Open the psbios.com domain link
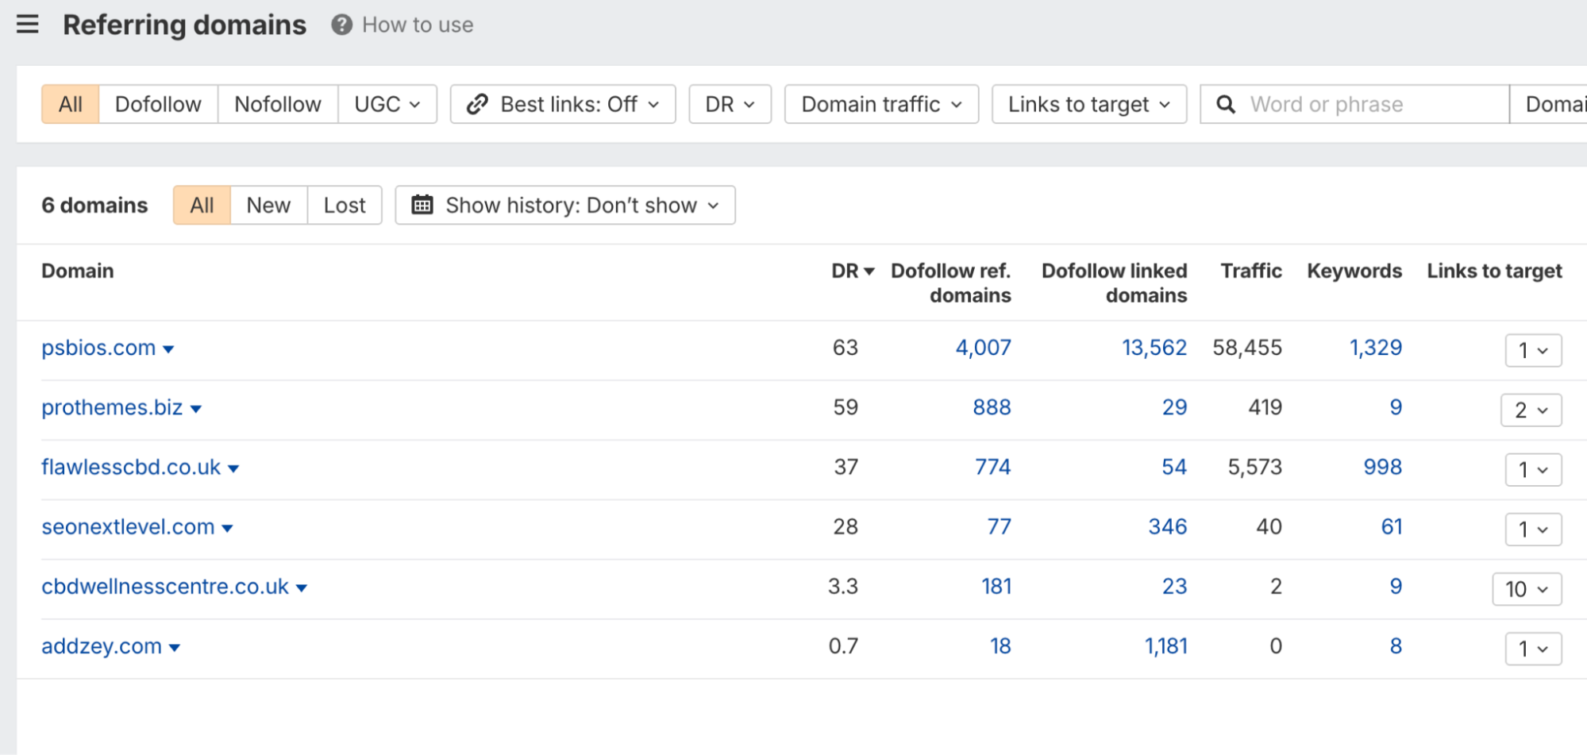 98,348
